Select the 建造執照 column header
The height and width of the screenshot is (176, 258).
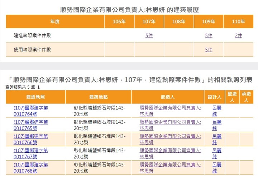tap(35, 97)
